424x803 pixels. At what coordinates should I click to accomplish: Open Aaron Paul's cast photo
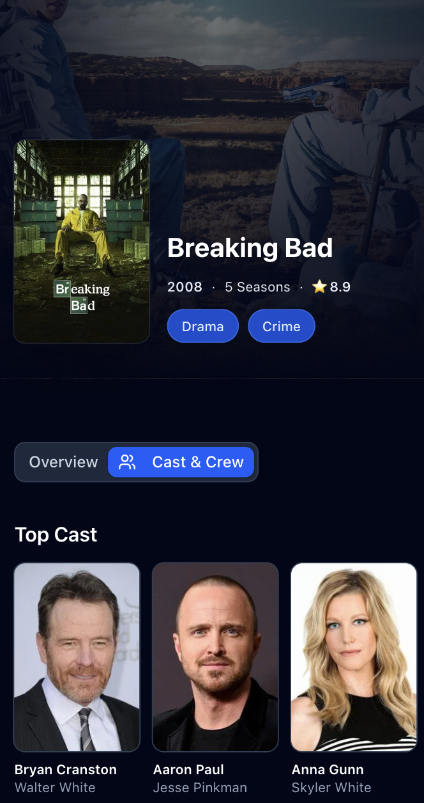215,657
